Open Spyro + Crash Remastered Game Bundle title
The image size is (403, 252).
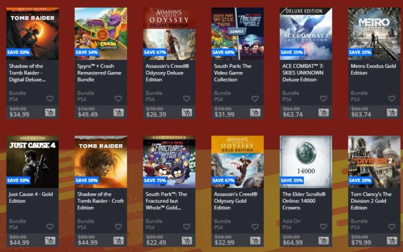pyautogui.click(x=99, y=73)
